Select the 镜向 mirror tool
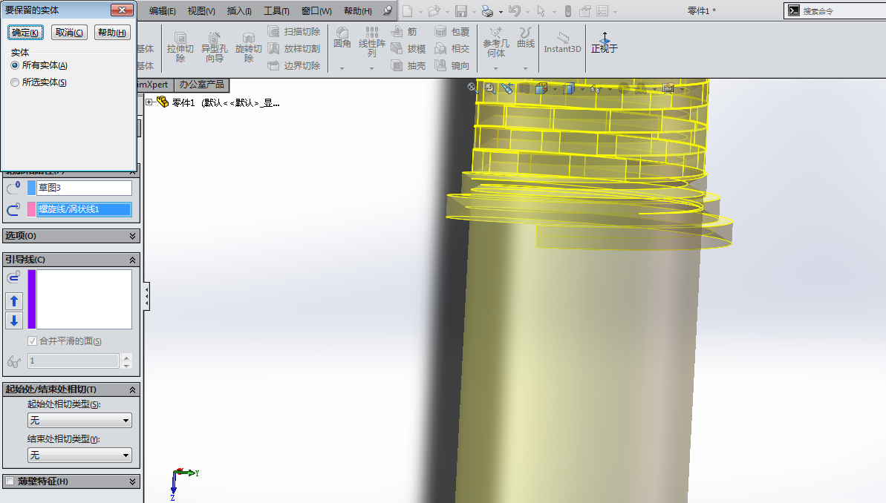The width and height of the screenshot is (886, 503). pyautogui.click(x=452, y=65)
